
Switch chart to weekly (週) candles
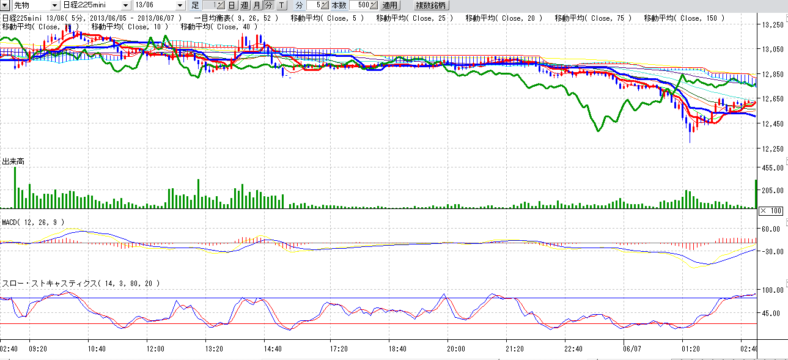(x=245, y=6)
